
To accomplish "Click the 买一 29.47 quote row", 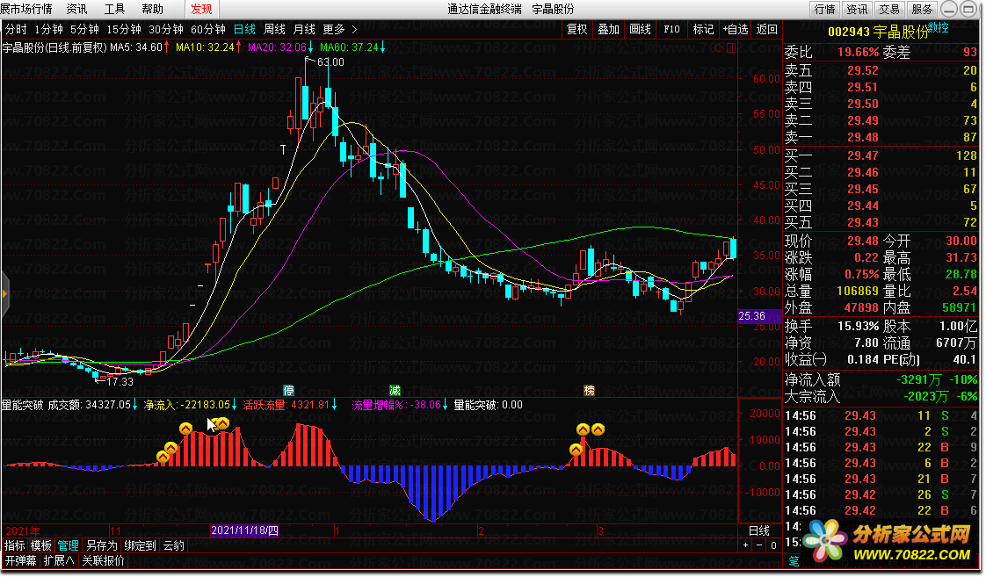I will click(x=881, y=155).
